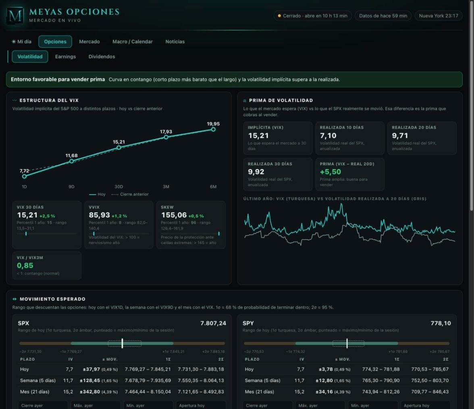The width and height of the screenshot is (474, 409).
Task: Go to the Noticias tab
Action: (x=175, y=42)
